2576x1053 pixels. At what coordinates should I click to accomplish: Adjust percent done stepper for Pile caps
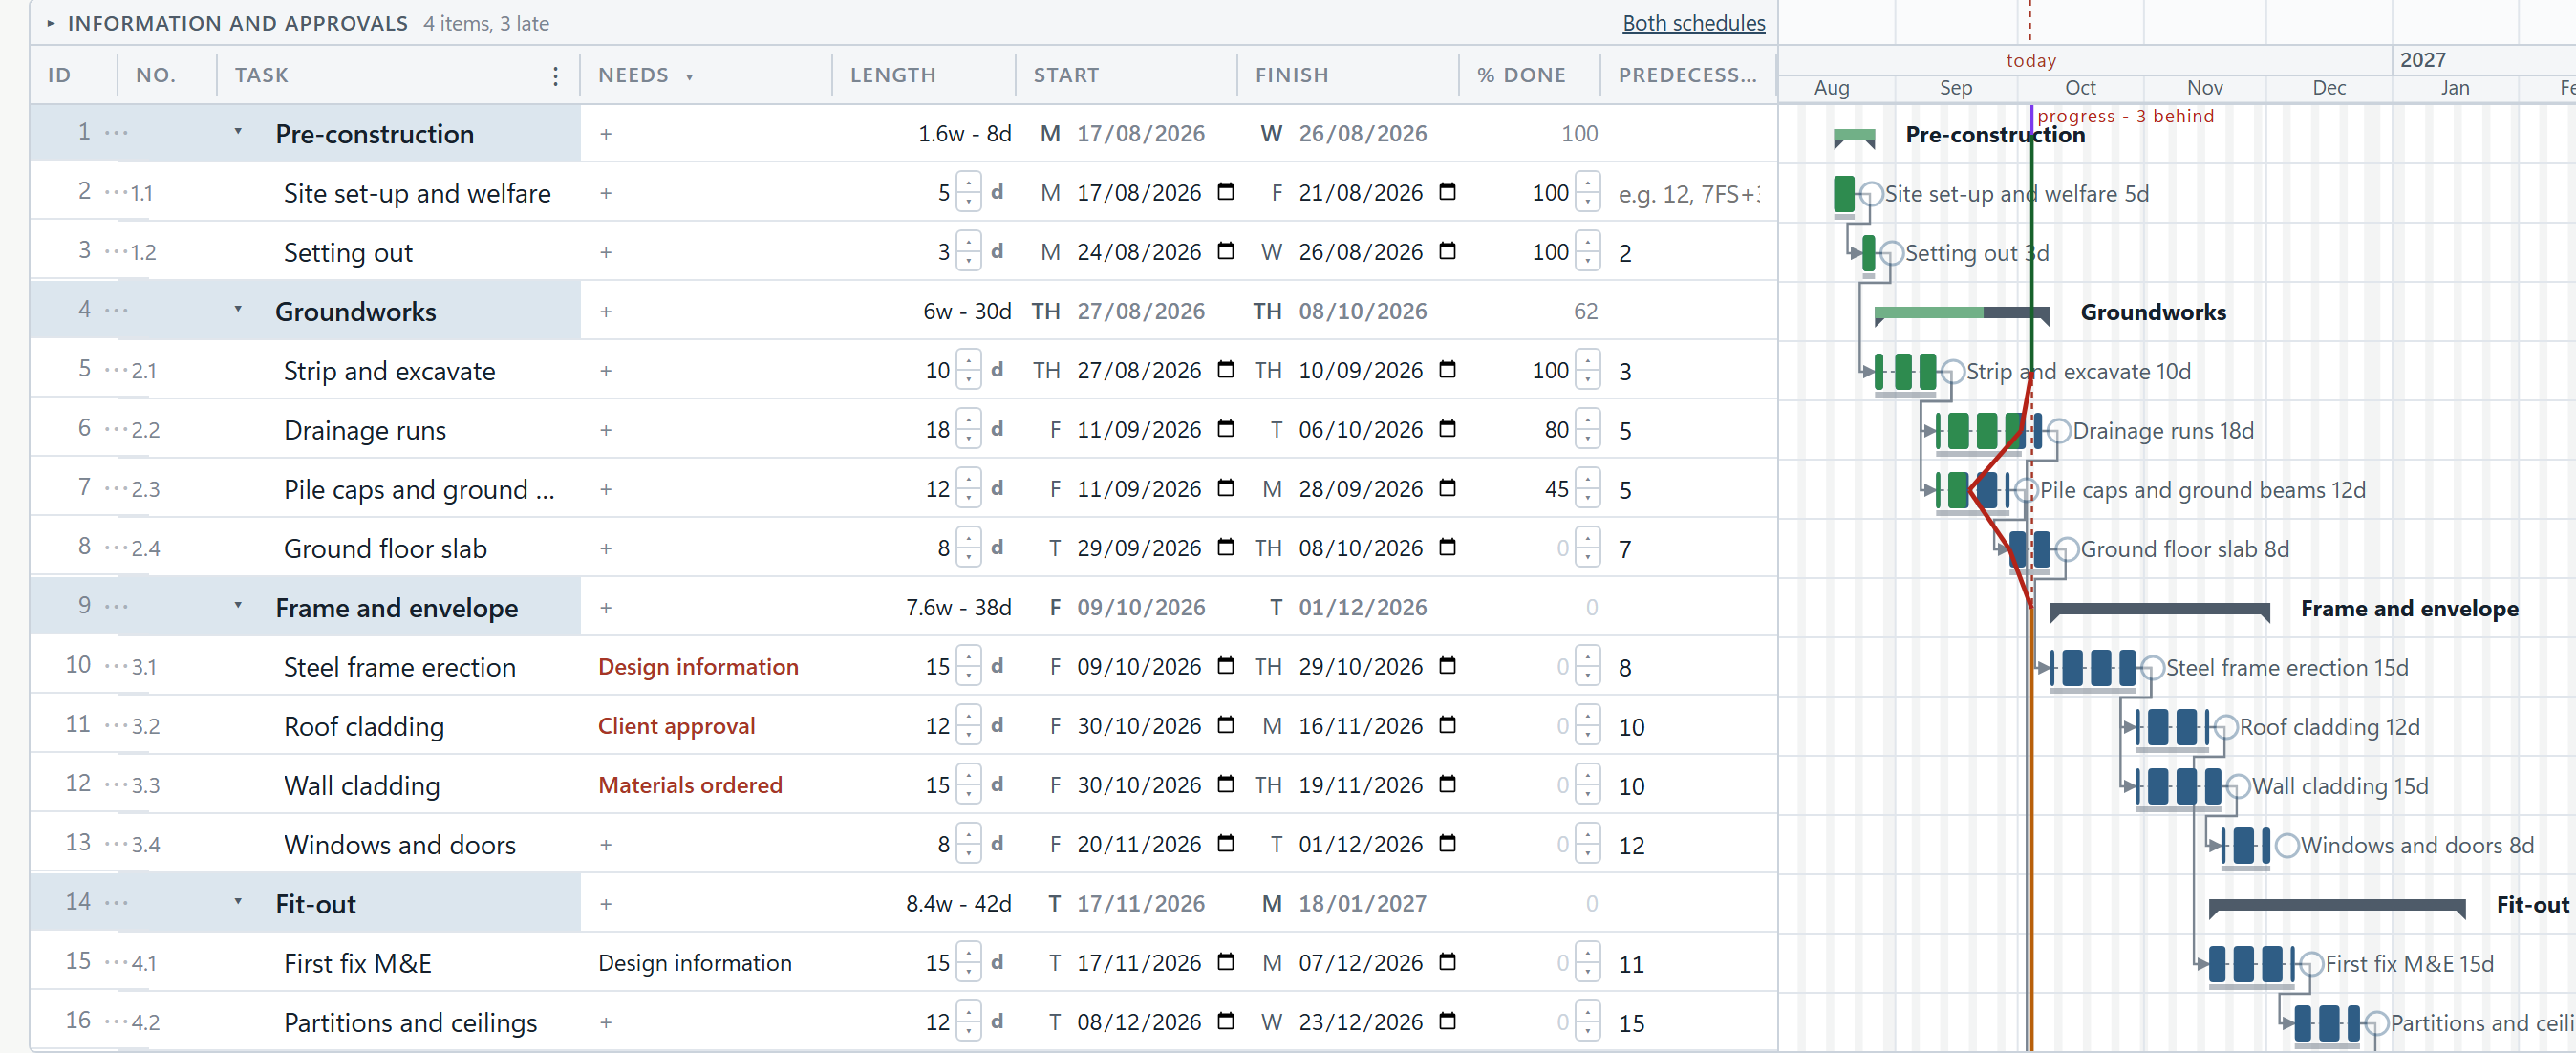[x=1588, y=488]
